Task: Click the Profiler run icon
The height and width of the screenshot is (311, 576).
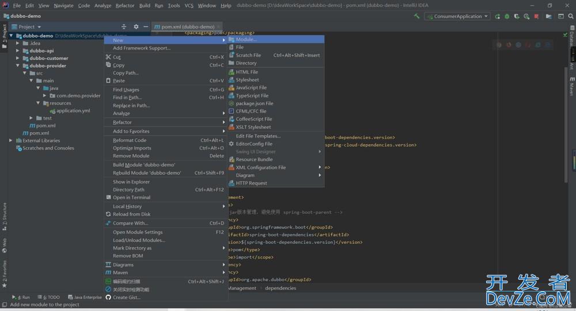Action: click(526, 17)
